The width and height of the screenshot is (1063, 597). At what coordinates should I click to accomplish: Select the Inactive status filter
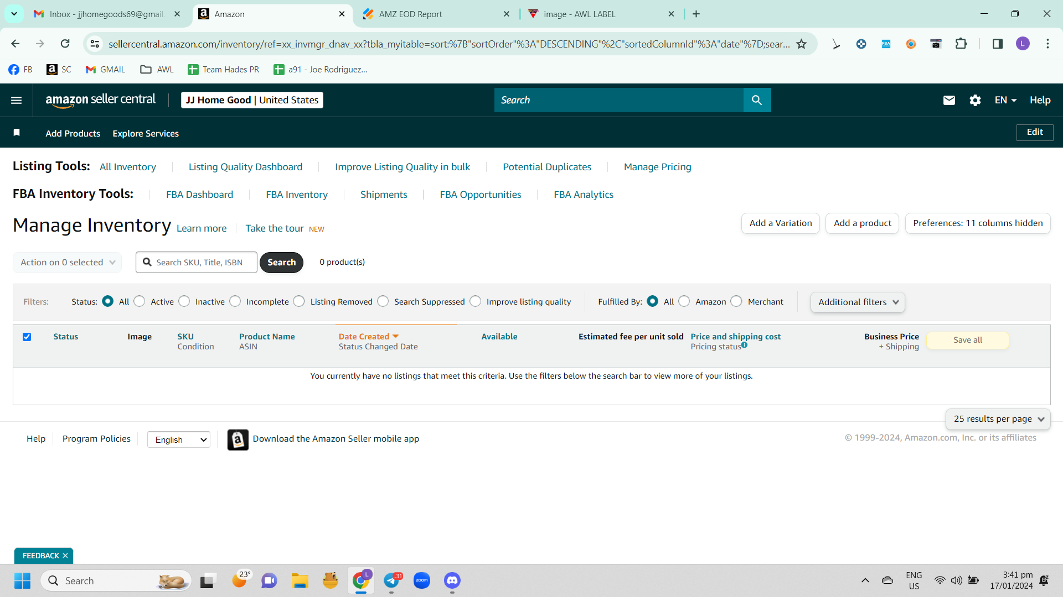coord(184,301)
